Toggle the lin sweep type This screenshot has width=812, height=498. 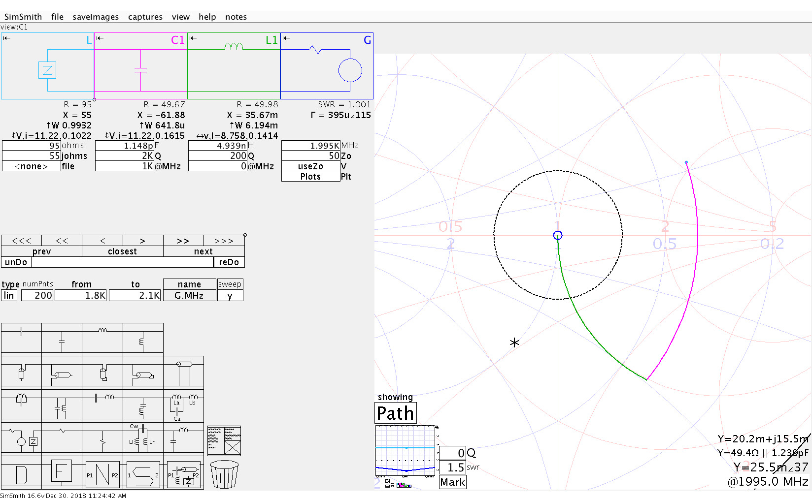coord(9,295)
